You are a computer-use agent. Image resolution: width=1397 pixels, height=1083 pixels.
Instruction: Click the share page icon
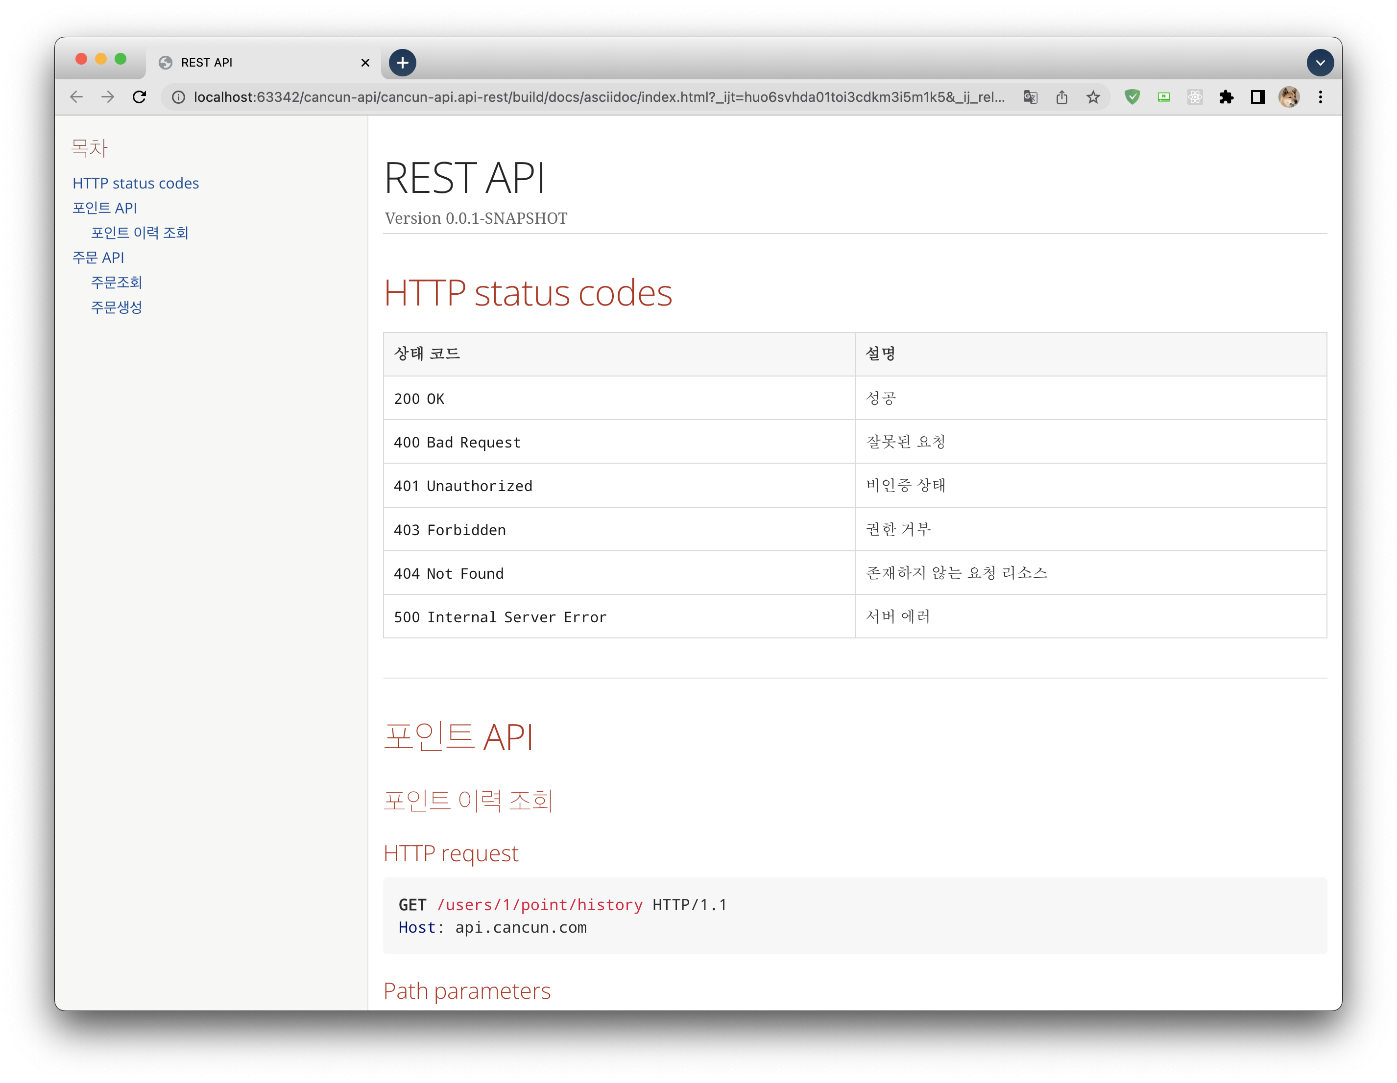(1062, 97)
